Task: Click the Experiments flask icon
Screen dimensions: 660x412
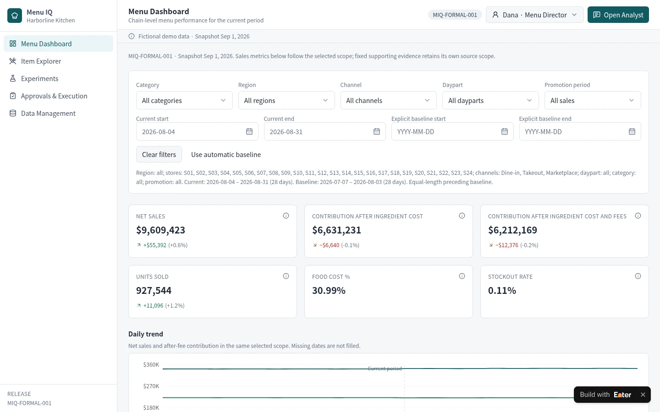Action: 13,78
